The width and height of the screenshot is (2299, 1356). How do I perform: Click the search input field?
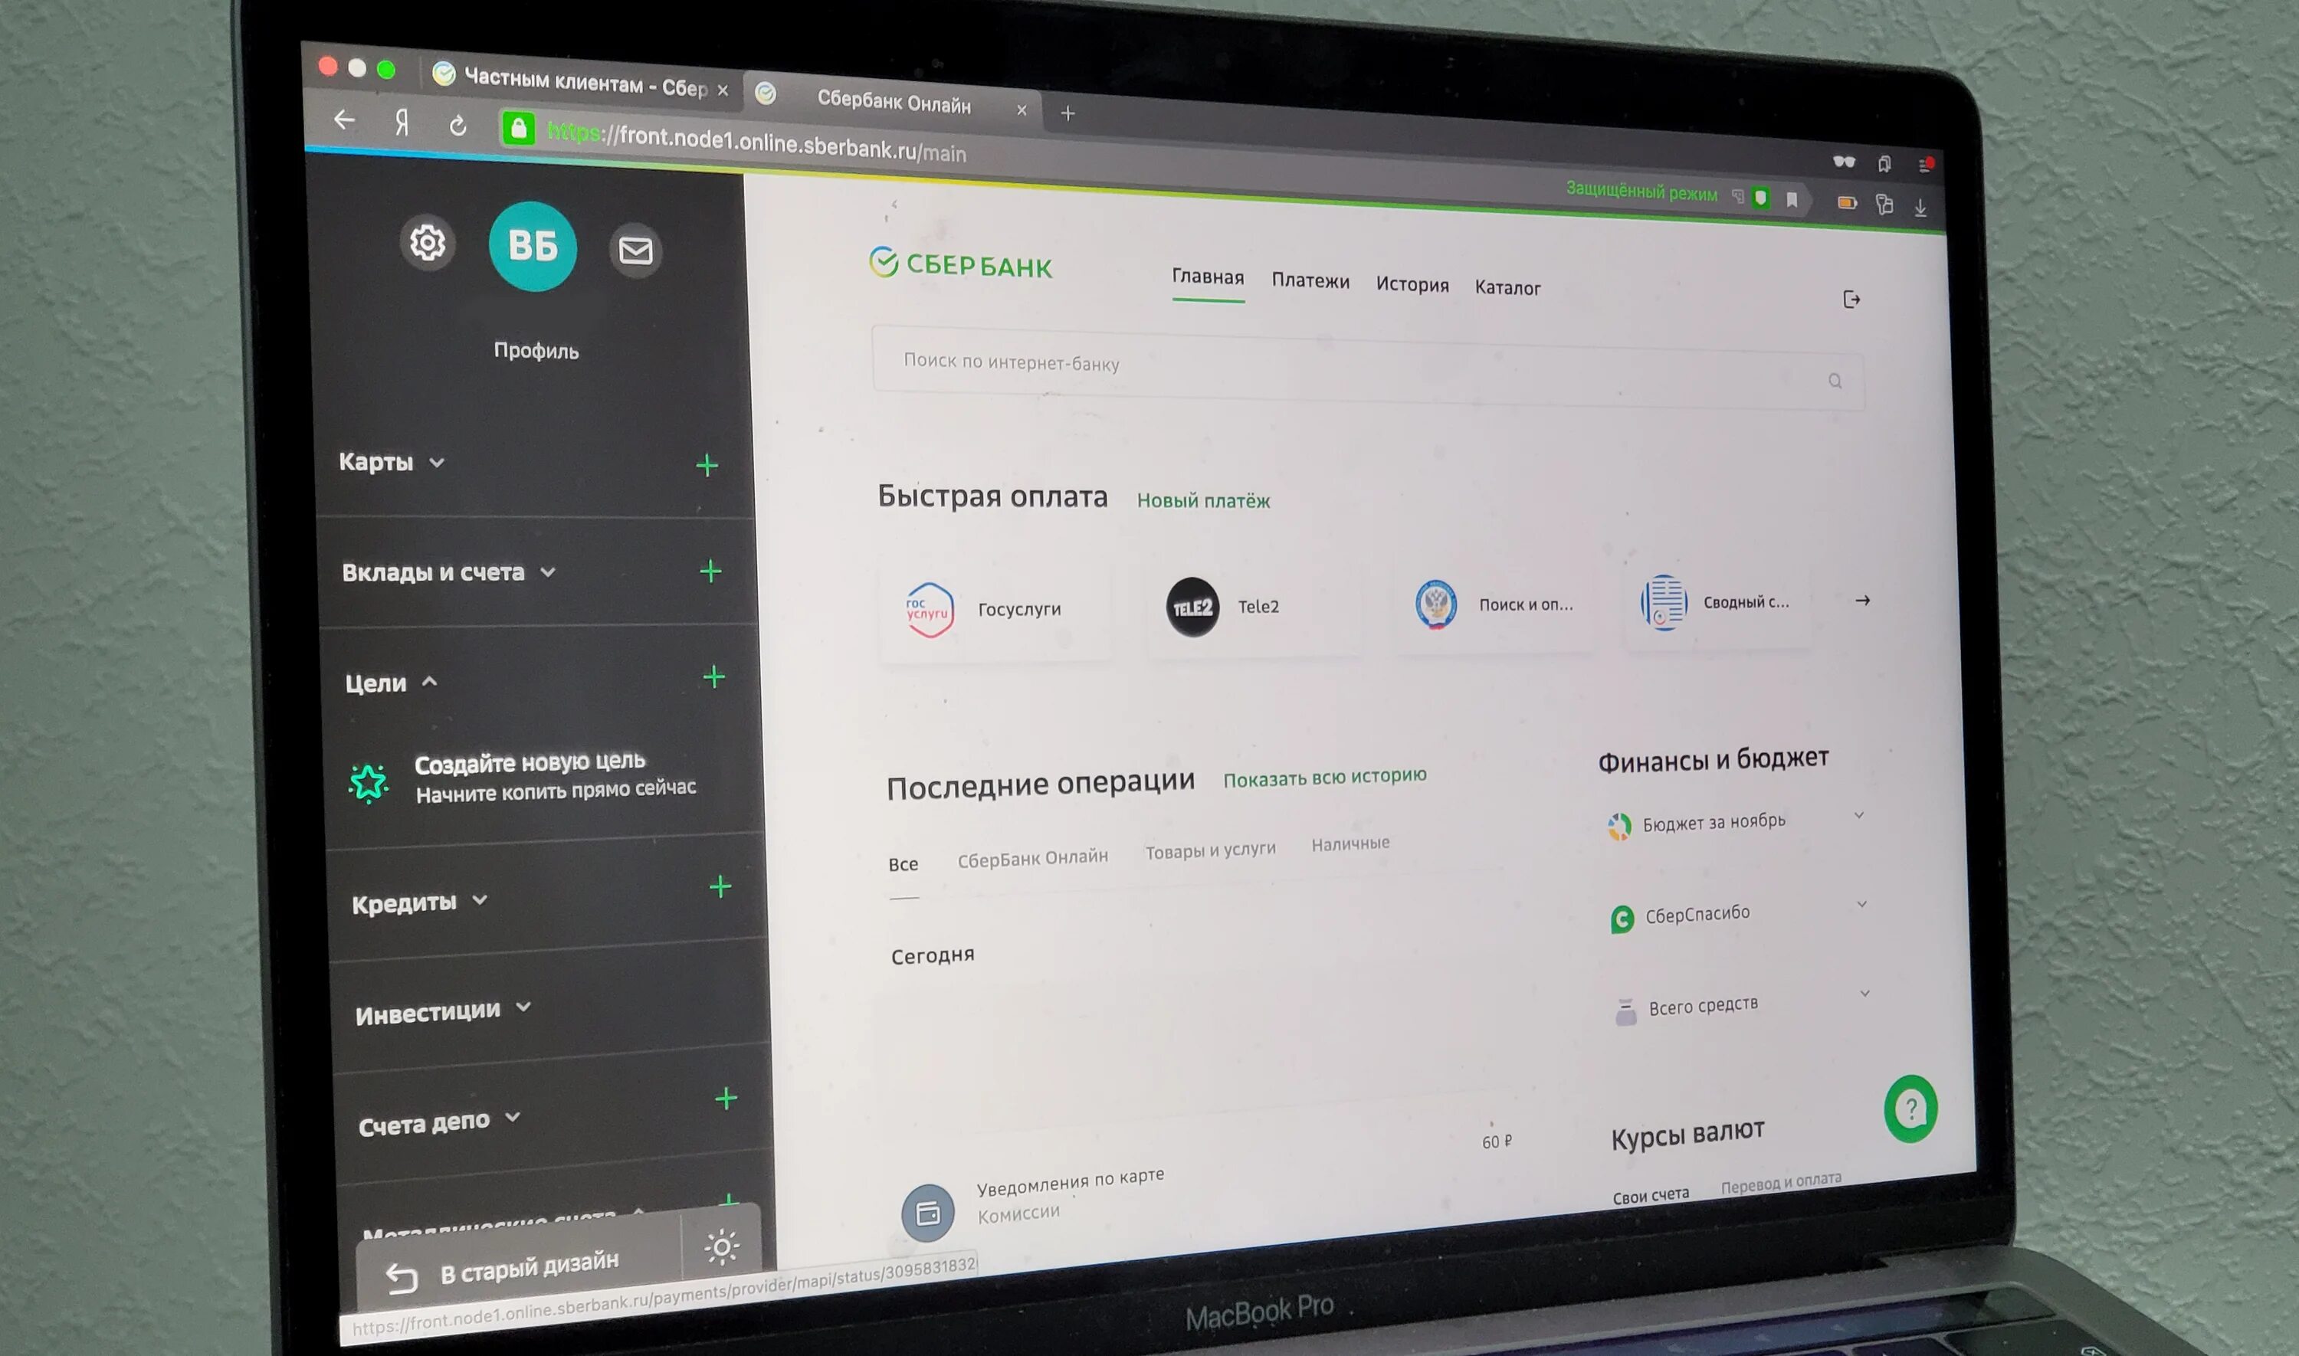1356,363
